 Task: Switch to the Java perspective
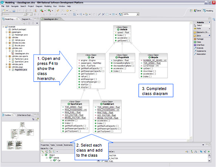(197, 11)
